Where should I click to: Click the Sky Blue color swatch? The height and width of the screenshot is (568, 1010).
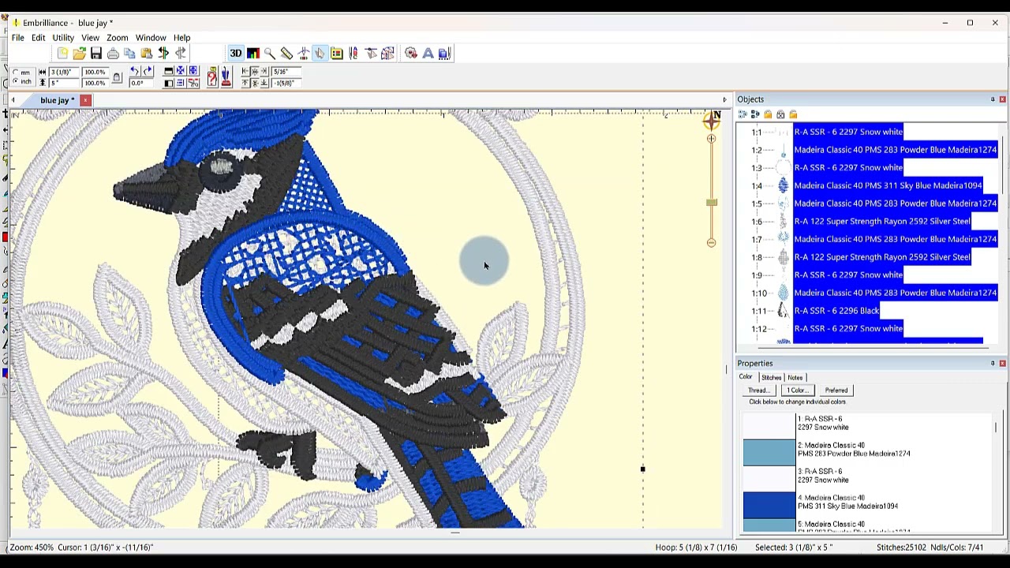click(x=769, y=505)
